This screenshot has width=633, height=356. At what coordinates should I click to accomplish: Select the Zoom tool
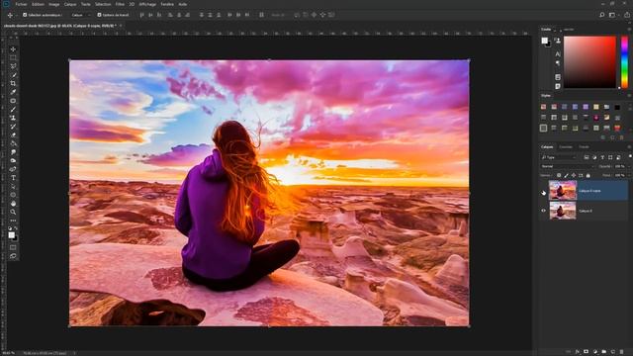13,212
